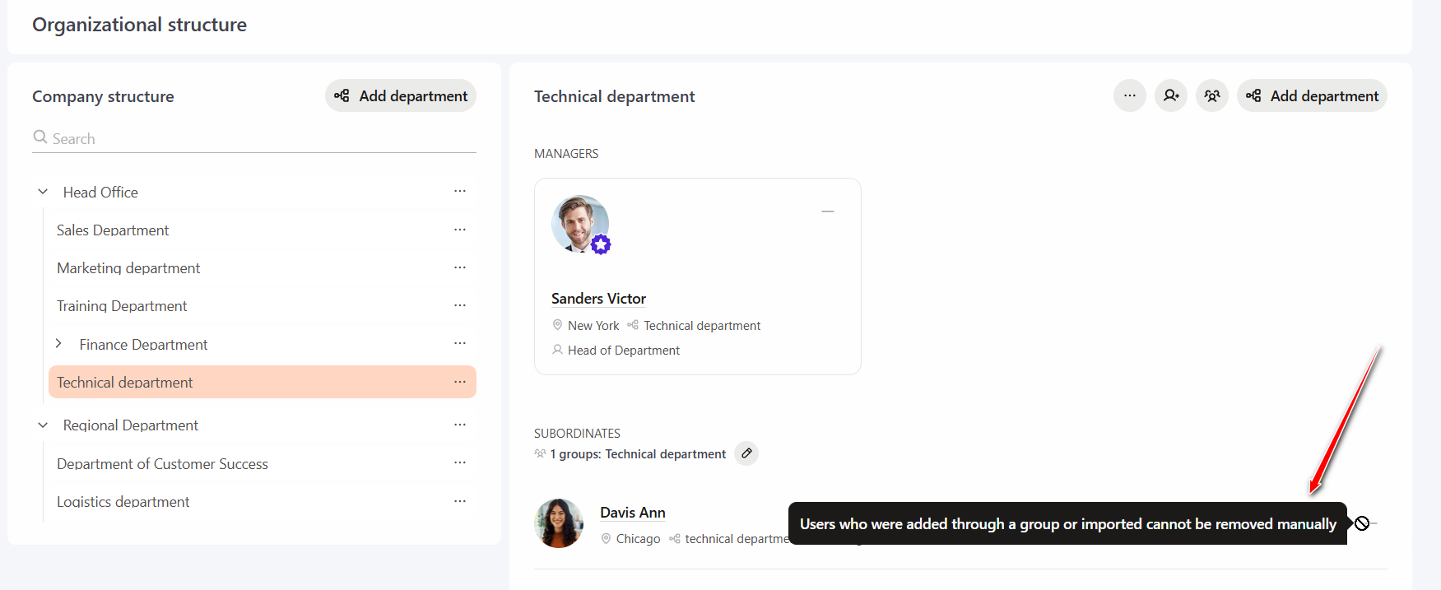Viewport: 1441px width, 590px height.
Task: Expand the Finance Department node
Action: (x=58, y=343)
